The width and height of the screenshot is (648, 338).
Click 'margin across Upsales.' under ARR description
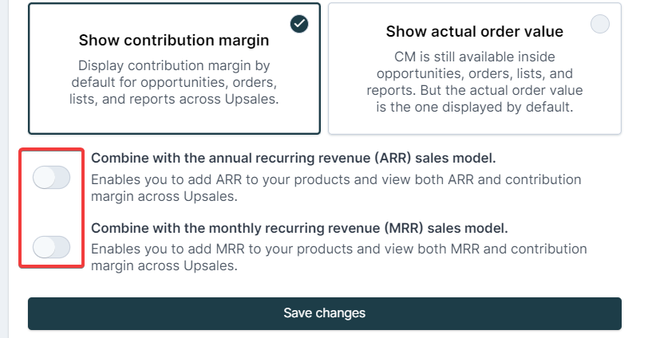164,196
